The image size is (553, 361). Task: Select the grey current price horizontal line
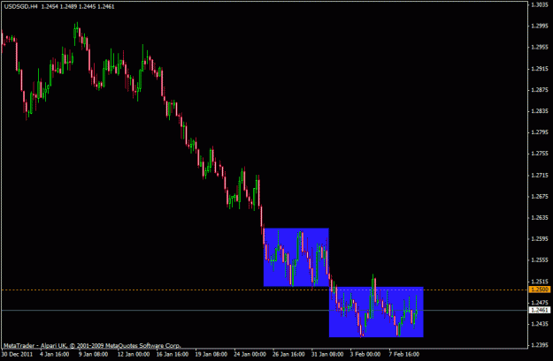(265, 310)
